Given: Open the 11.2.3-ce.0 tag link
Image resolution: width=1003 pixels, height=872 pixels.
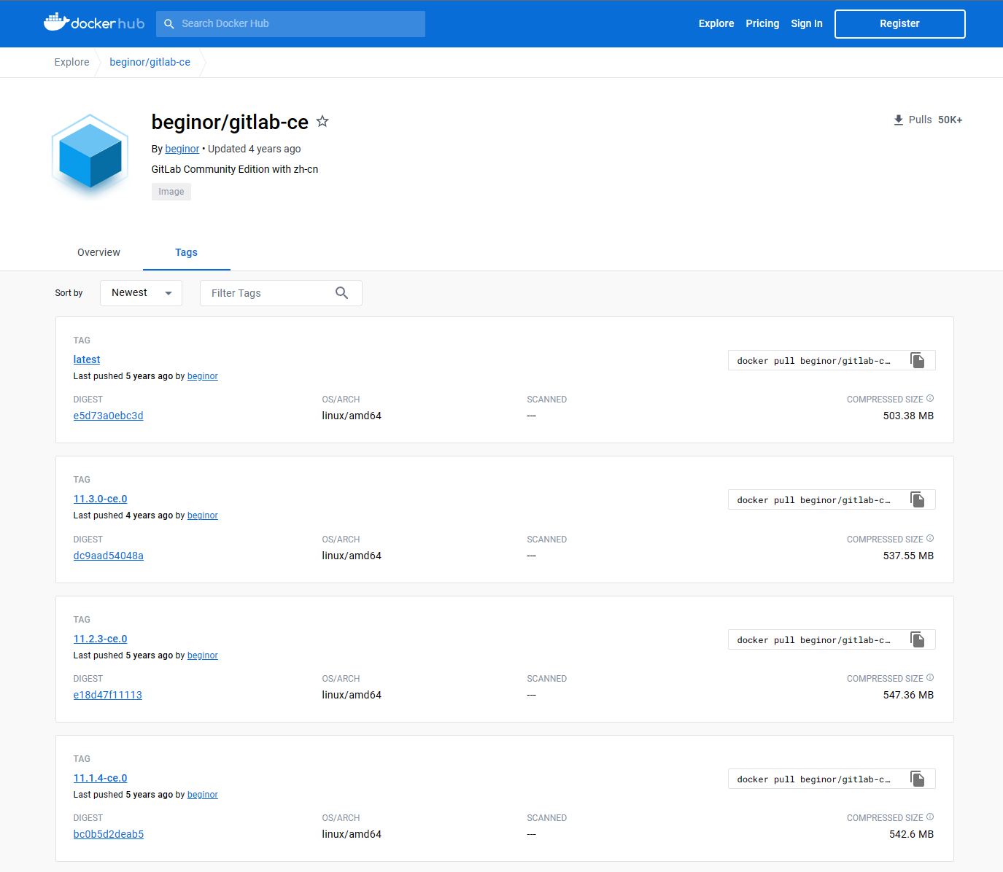Looking at the screenshot, I should coord(101,639).
